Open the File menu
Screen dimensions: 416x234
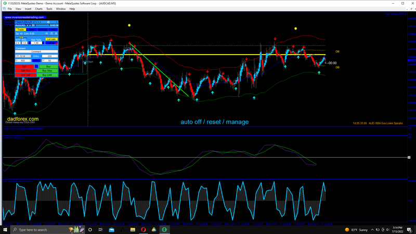point(9,9)
